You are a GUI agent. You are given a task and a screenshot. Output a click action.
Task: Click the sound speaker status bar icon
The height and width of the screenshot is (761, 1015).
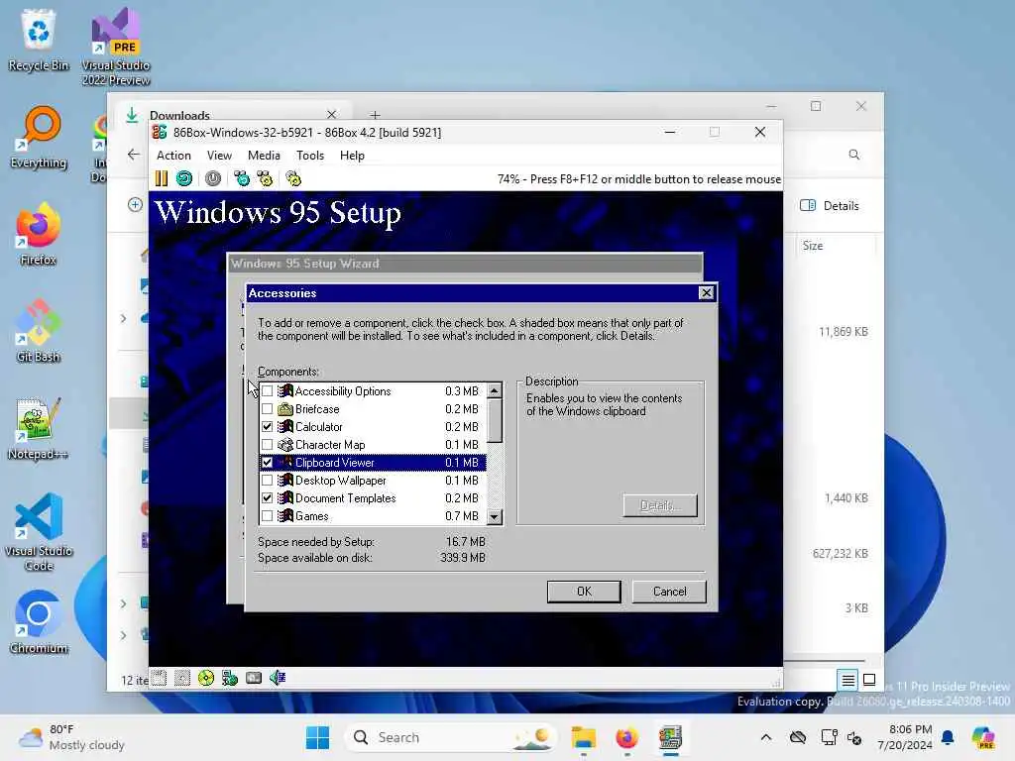pyautogui.click(x=278, y=678)
